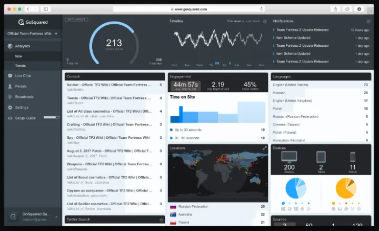Open Twitter Search widget settings gear
The width and height of the screenshot is (379, 231).
(161, 219)
